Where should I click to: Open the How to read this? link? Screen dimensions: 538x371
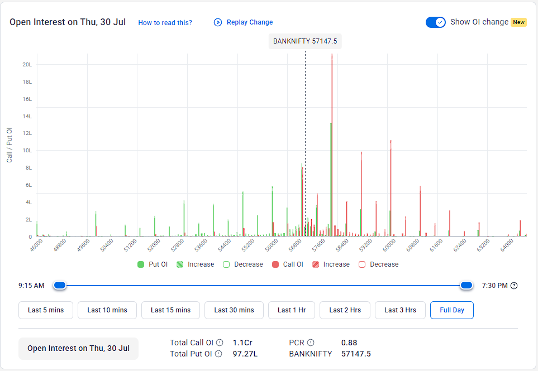pos(165,23)
